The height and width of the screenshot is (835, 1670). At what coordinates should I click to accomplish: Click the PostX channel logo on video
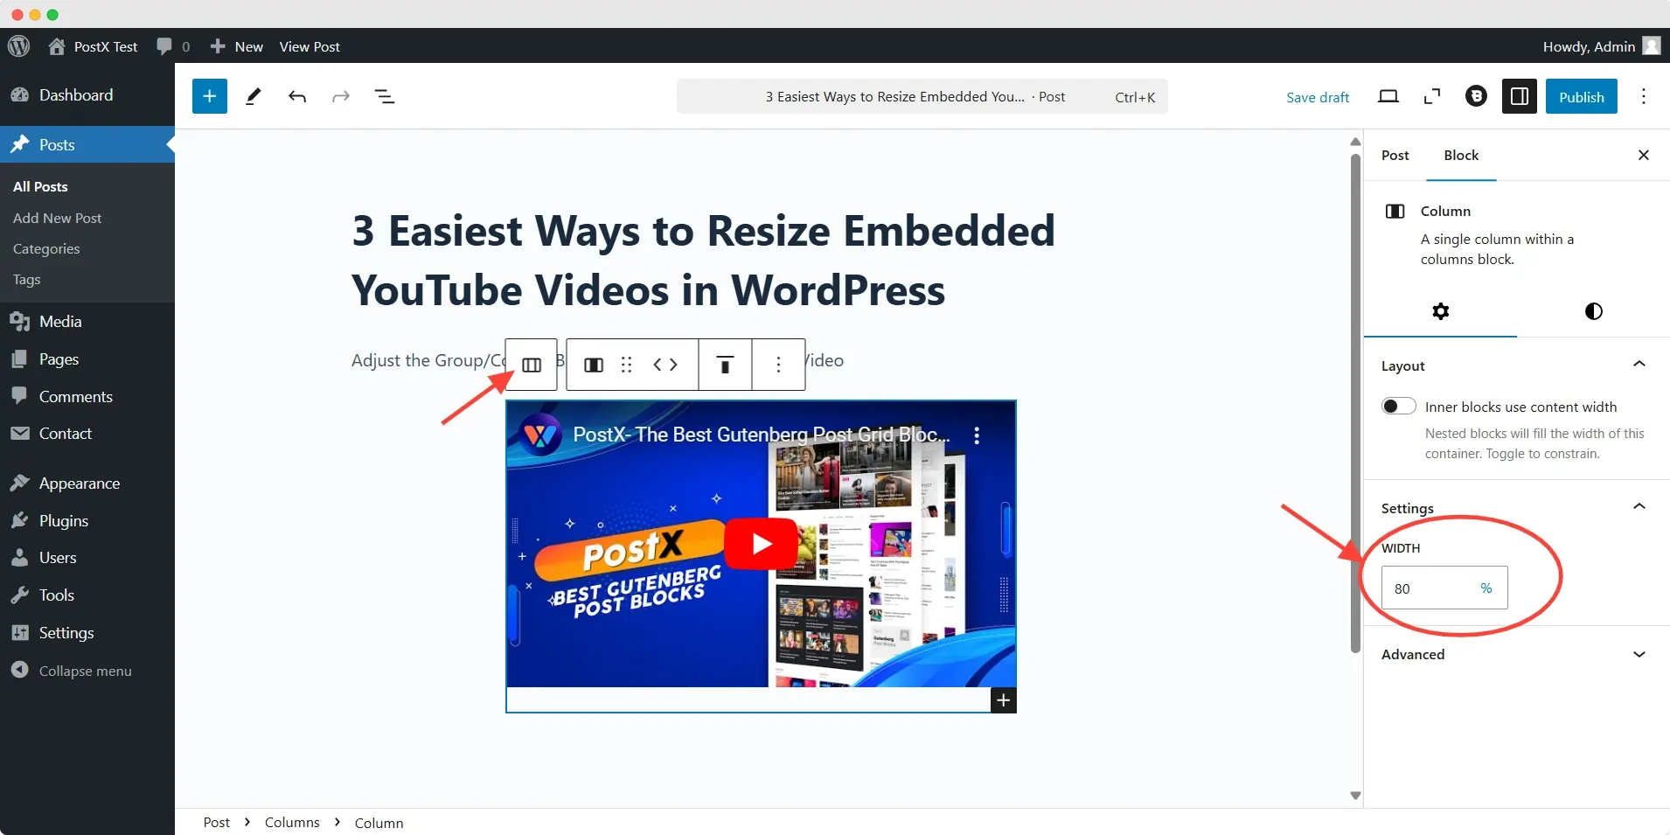click(x=540, y=435)
